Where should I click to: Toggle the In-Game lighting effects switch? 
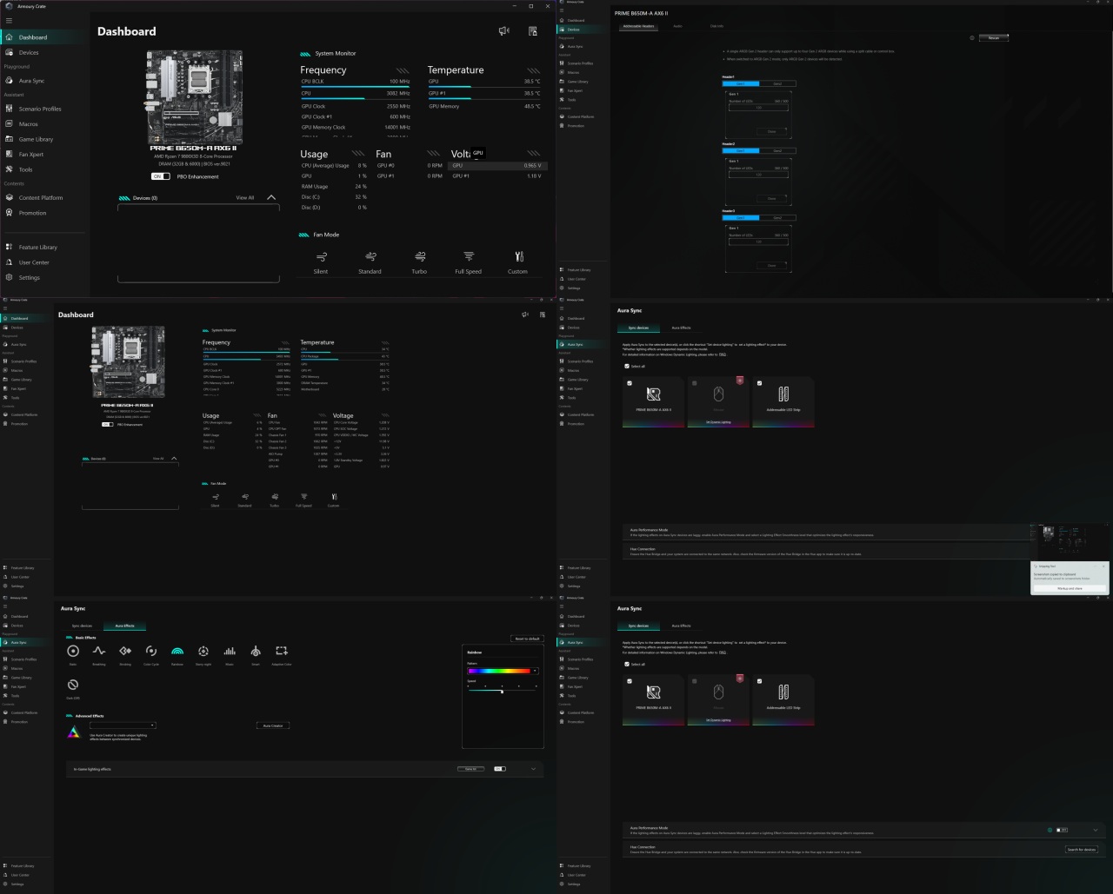500,769
